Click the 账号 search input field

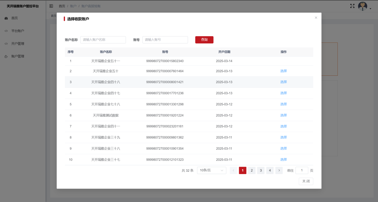(x=165, y=40)
